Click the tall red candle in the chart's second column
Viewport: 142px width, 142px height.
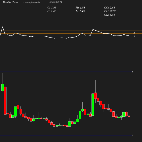5,101
